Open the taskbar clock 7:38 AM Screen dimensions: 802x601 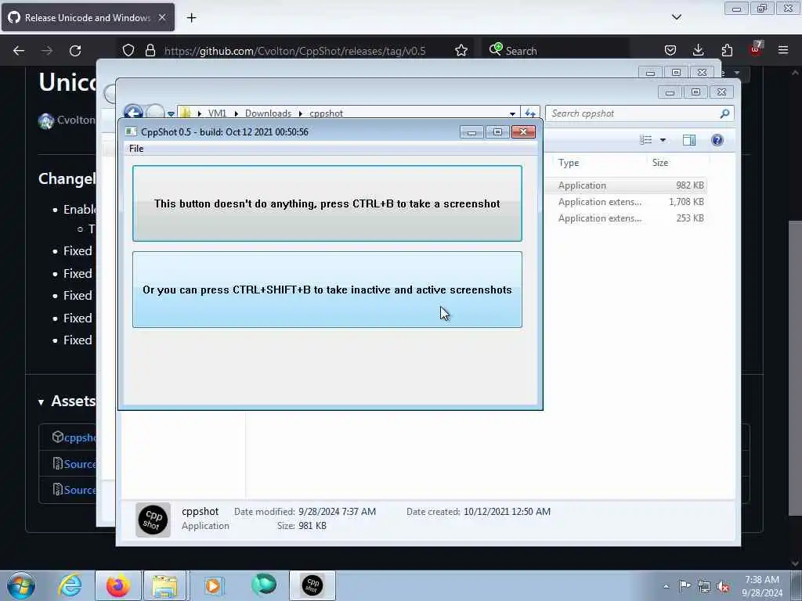[762, 586]
